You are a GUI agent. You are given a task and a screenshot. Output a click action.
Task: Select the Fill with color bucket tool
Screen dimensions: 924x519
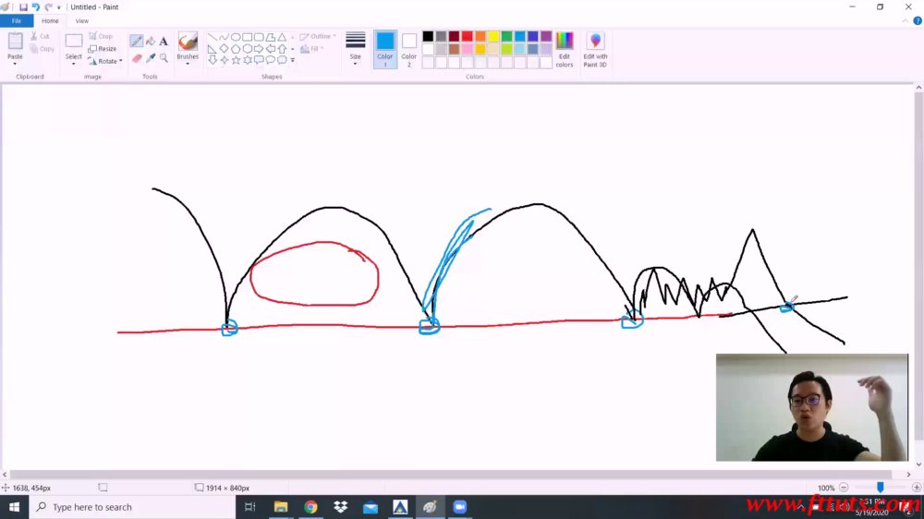[151, 42]
